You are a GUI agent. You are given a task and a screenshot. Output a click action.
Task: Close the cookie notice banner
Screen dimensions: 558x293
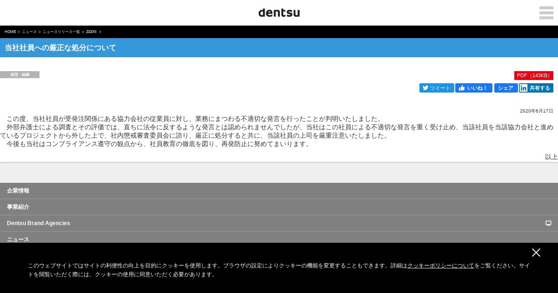point(536,253)
